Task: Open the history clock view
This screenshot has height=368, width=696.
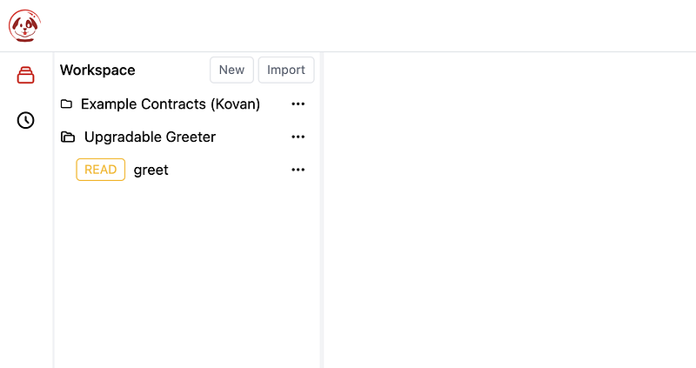Action: pyautogui.click(x=26, y=120)
